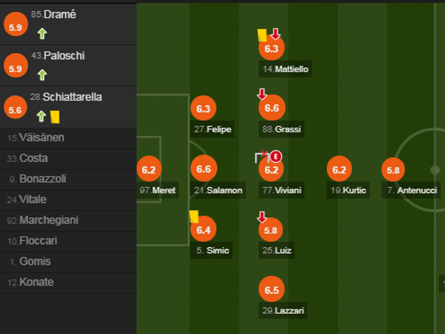Click Kurtic's 6.2 rating circle
This screenshot has height=334, width=445.
[x=339, y=169]
